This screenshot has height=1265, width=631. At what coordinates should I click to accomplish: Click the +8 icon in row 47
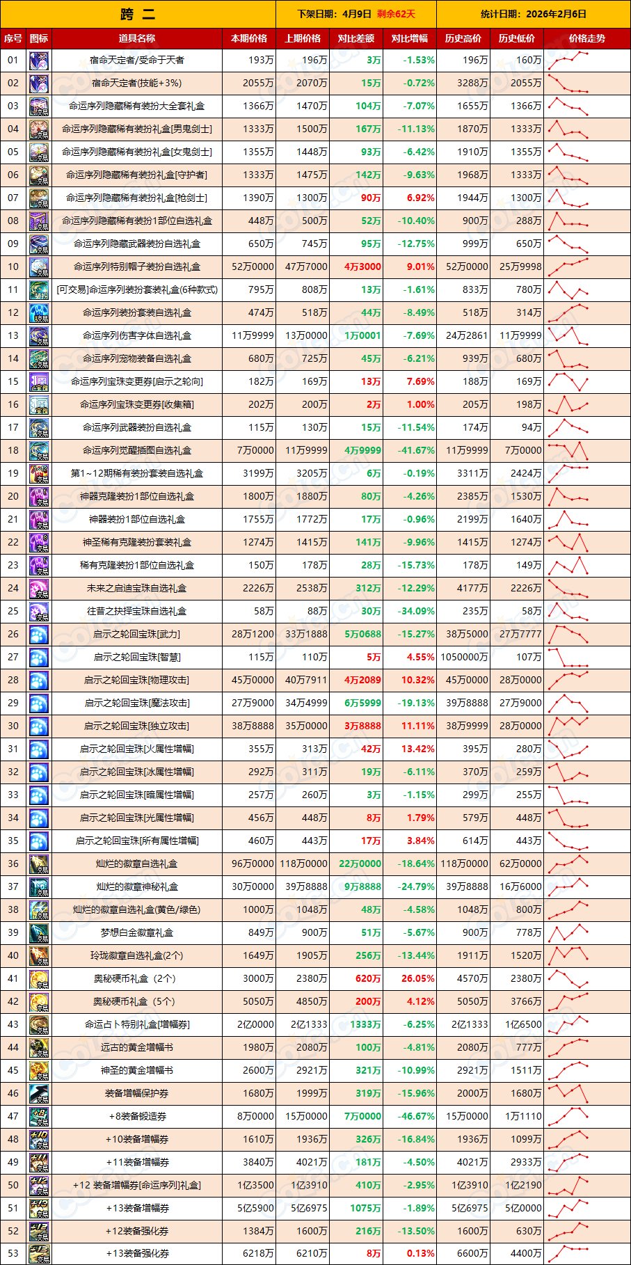(39, 1117)
